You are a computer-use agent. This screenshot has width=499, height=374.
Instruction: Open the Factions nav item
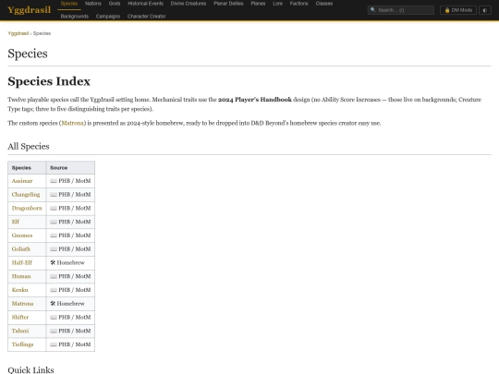[298, 4]
